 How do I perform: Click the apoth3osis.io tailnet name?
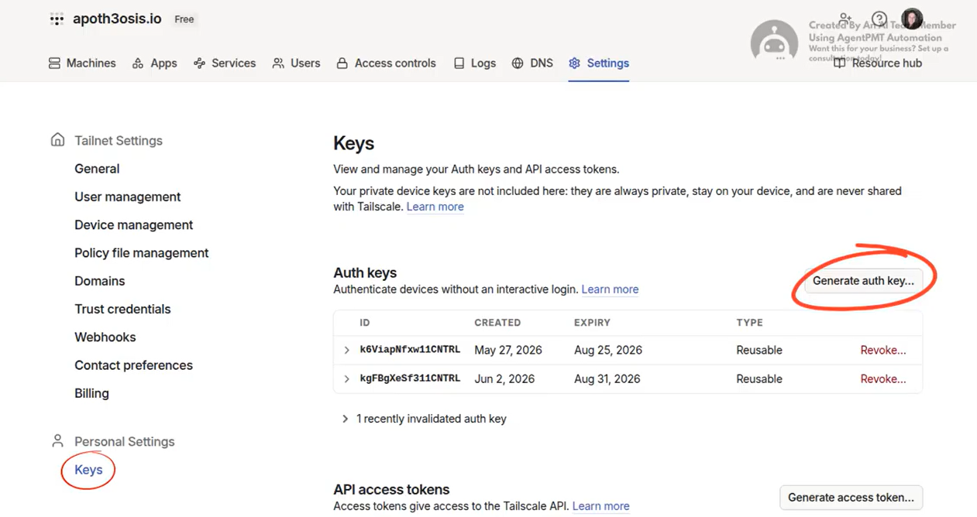(117, 19)
